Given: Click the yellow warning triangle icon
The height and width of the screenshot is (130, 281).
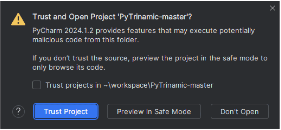Looking at the screenshot, I should [18, 19].
